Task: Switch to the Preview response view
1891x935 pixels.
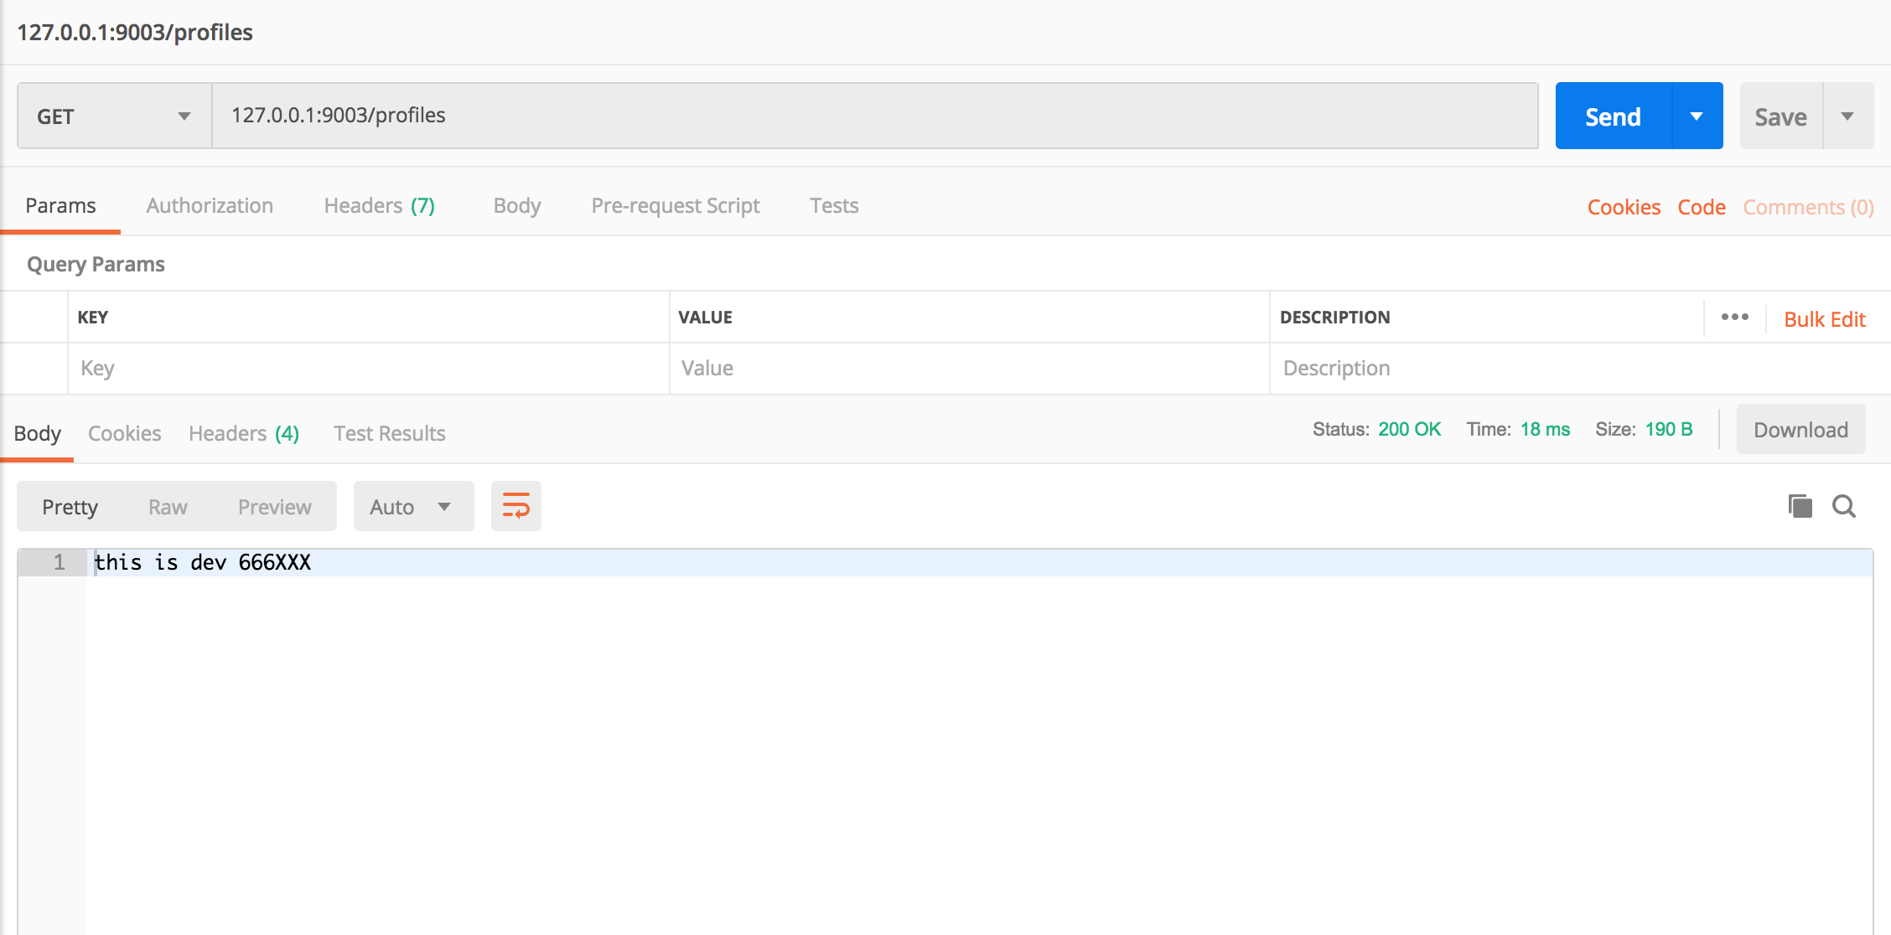Action: tap(274, 507)
